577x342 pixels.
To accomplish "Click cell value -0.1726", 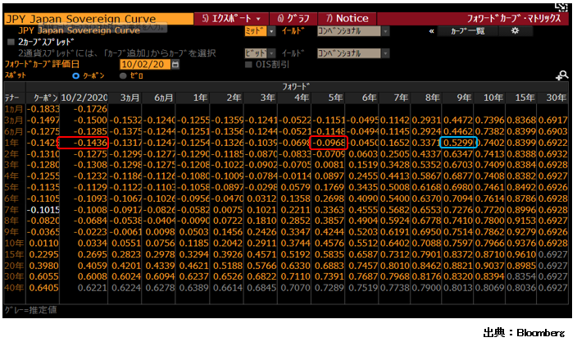I will tap(90, 109).
